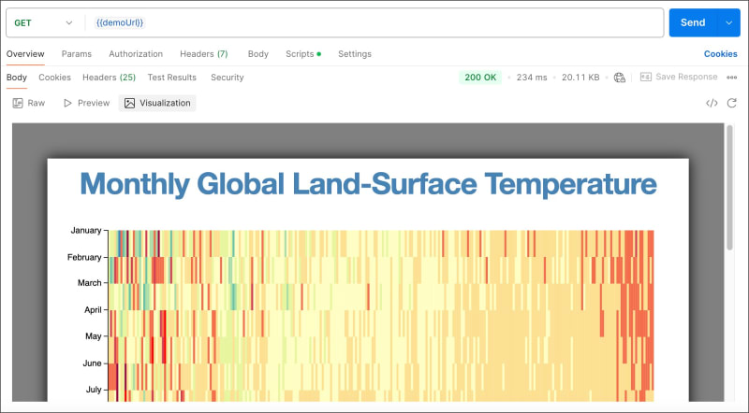The height and width of the screenshot is (413, 749).
Task: Select the Visualization view
Action: (x=157, y=103)
